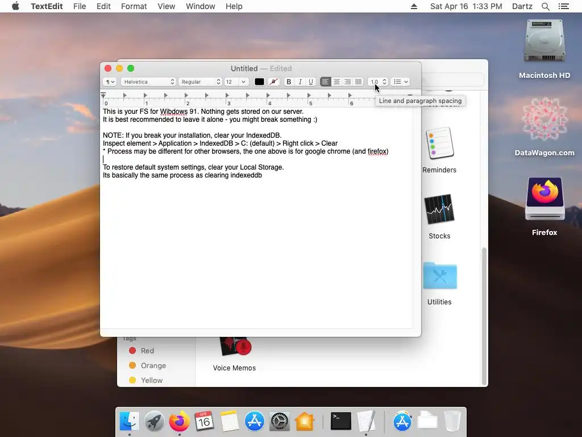The height and width of the screenshot is (437, 582).
Task: Click the Dartz user name in menu bar
Action: coord(522,6)
